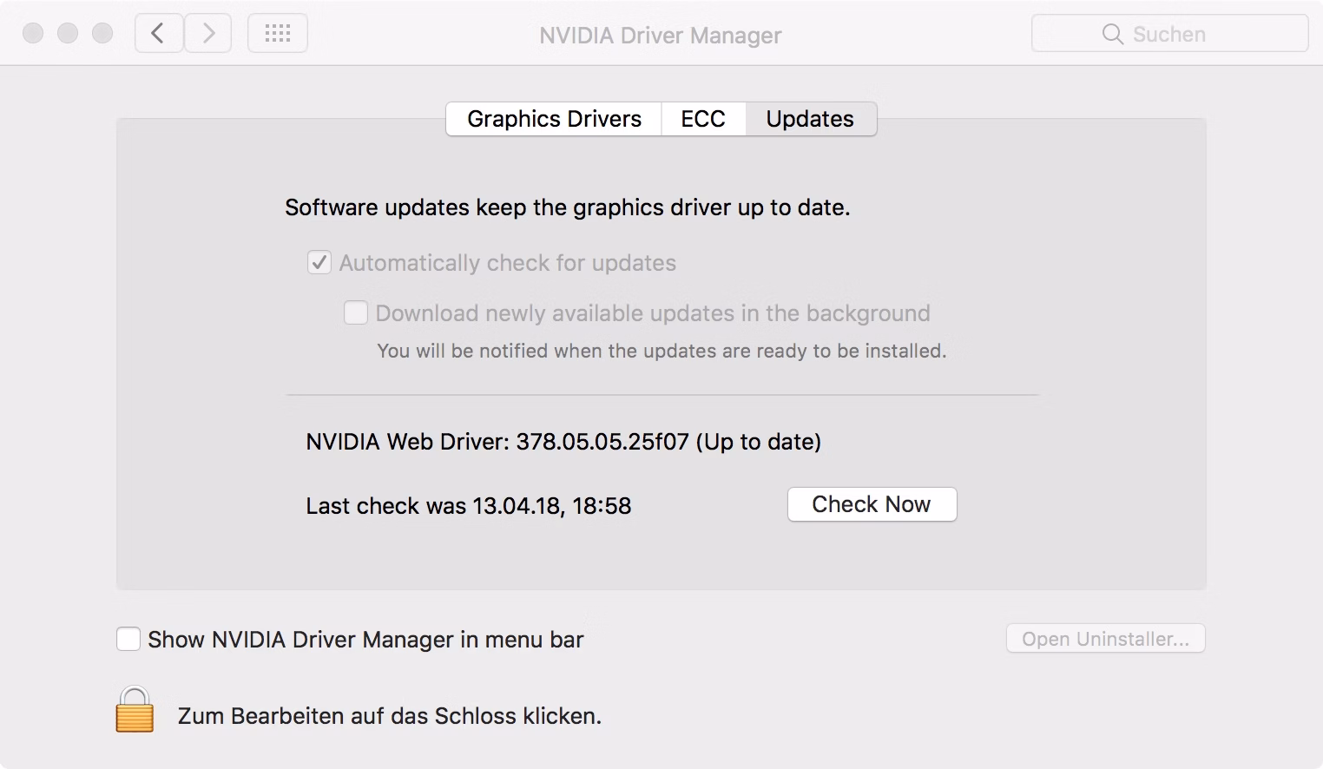This screenshot has height=769, width=1323.
Task: Go forward using the right chevron button
Action: pos(208,34)
